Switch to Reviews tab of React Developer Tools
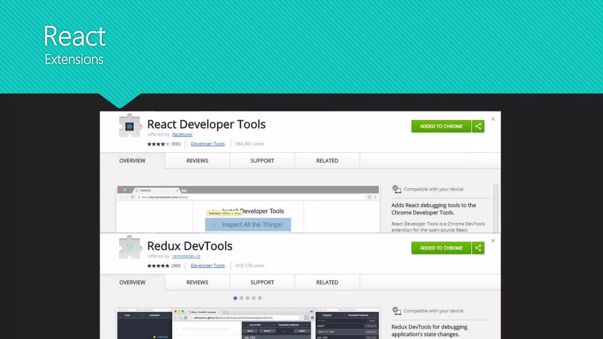This screenshot has width=603, height=339. click(x=197, y=161)
